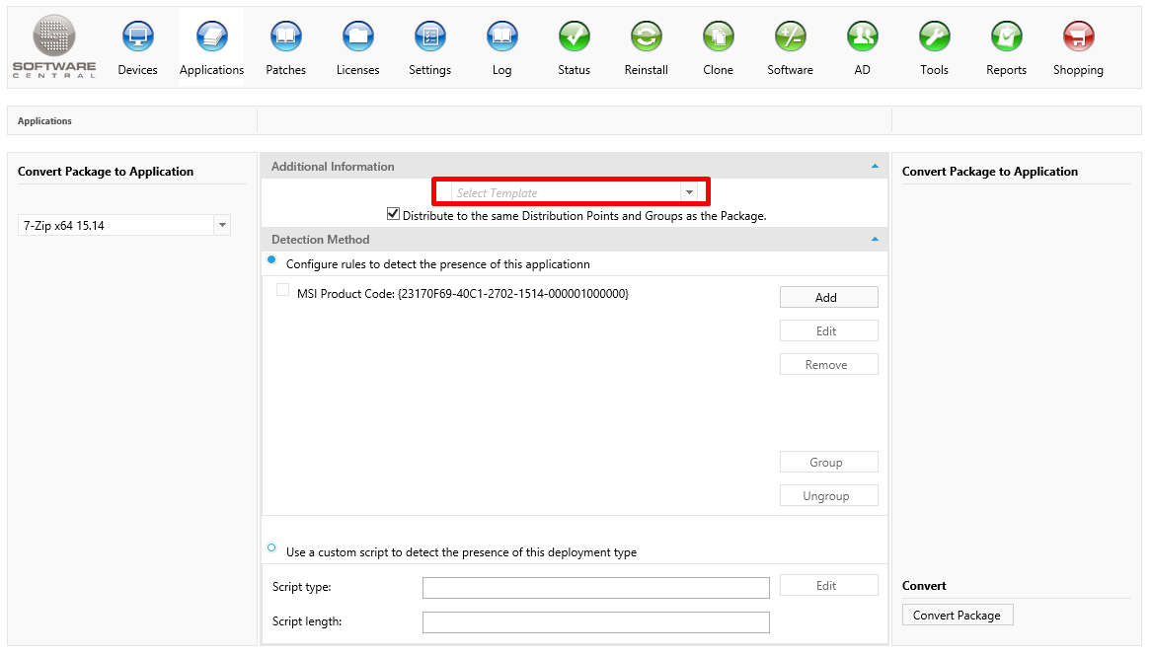Open the Devices section icon
Viewport: 1152px width, 655px height.
click(137, 37)
